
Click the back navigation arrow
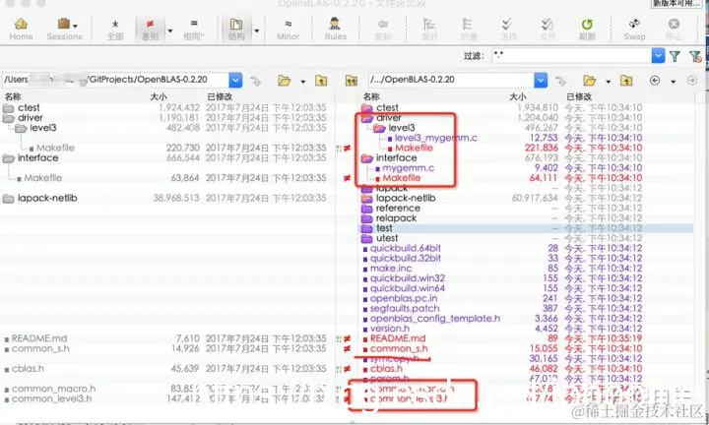654,81
